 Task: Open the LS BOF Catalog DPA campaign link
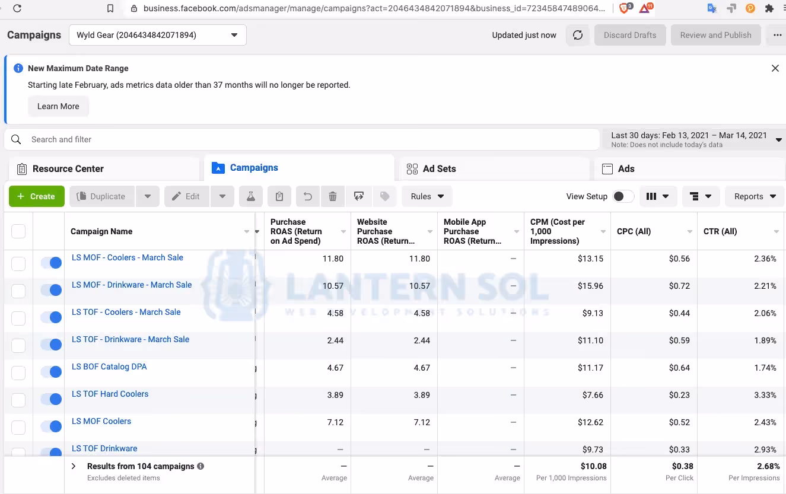pos(109,366)
